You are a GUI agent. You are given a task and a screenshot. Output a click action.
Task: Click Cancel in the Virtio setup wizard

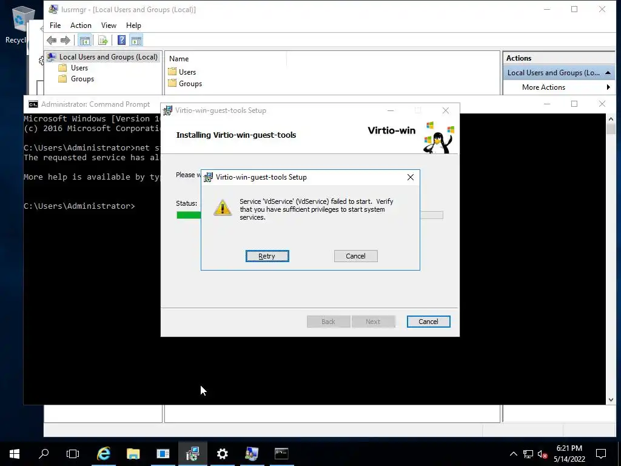(x=428, y=322)
